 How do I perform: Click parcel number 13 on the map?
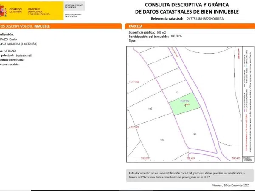177,92
